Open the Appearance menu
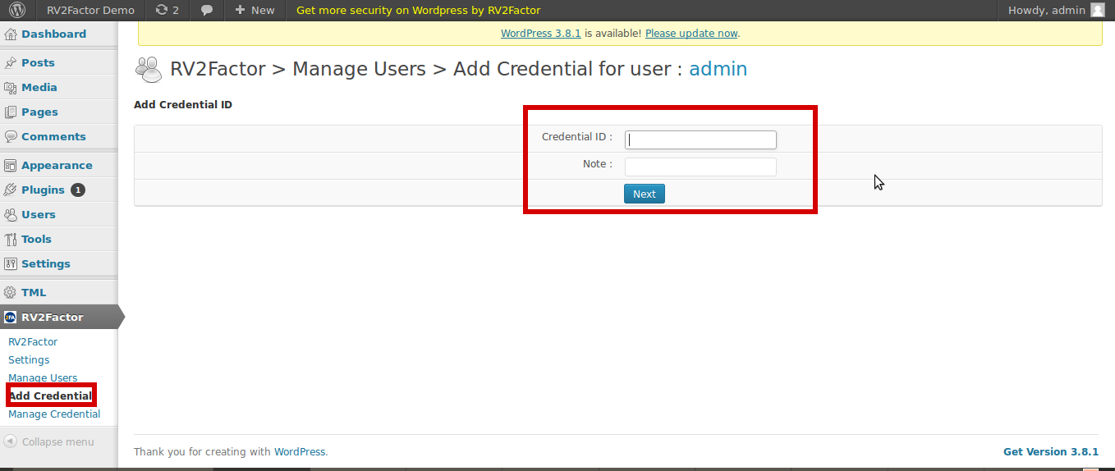 [x=57, y=165]
